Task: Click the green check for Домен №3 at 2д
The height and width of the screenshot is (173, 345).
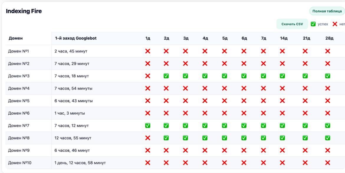Action: coord(166,76)
